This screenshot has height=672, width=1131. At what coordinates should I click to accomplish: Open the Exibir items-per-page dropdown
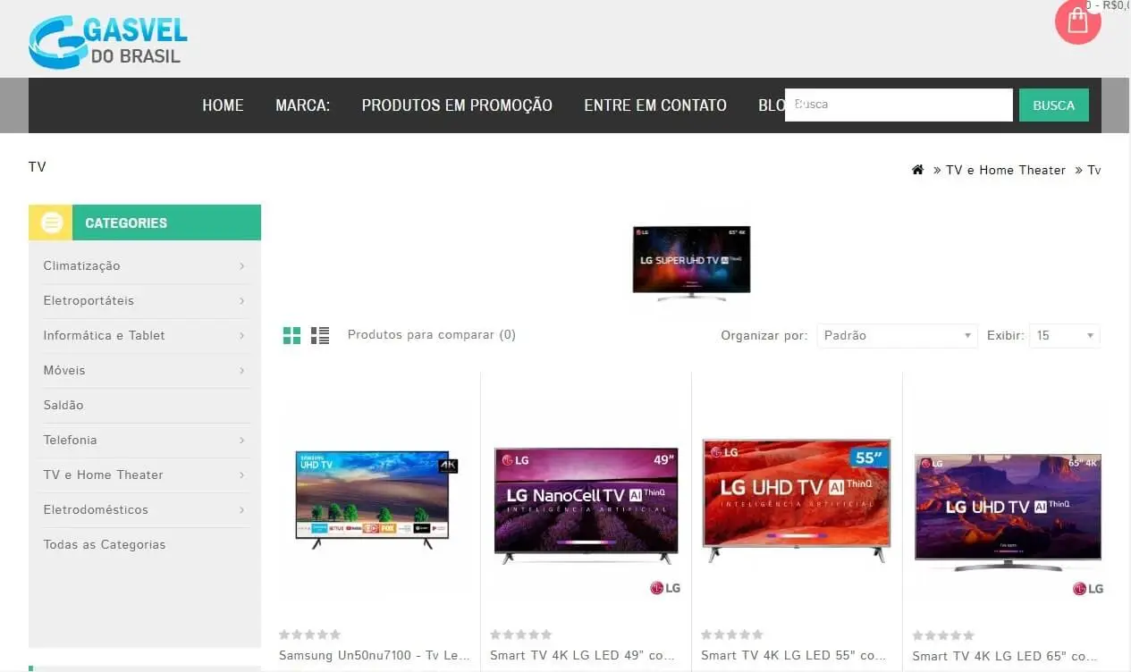pos(1065,336)
